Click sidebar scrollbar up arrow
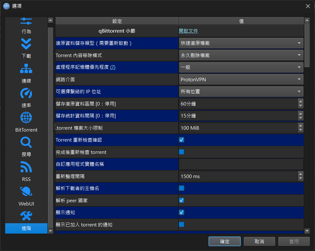This screenshot has width=315, height=251. pos(50,20)
